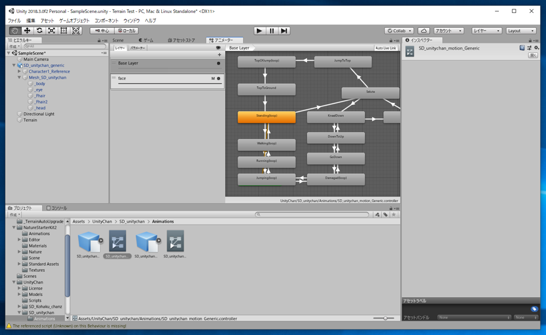Viewport: 546px width, 335px height.
Task: Select the Standing(loop) state node
Action: point(267,117)
